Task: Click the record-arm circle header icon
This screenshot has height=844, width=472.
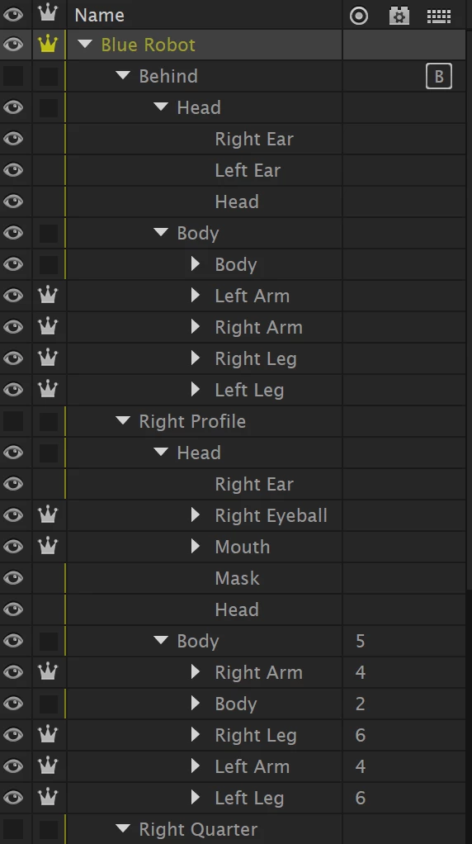Action: [x=359, y=16]
